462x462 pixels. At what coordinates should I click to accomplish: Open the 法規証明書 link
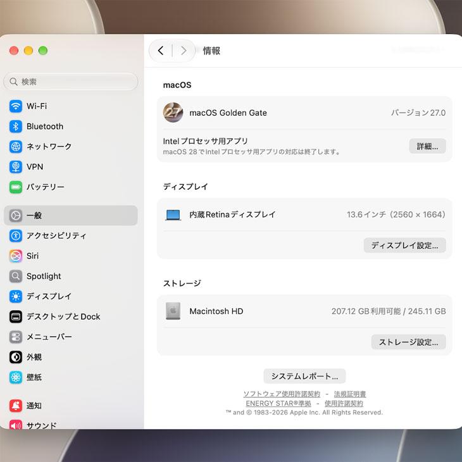pos(350,394)
